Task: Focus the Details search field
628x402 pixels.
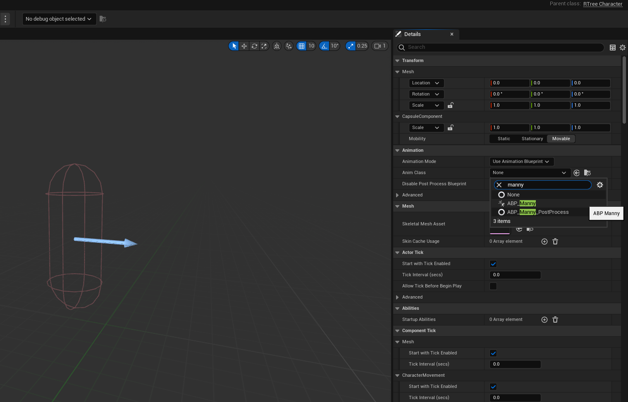Action: pos(500,47)
